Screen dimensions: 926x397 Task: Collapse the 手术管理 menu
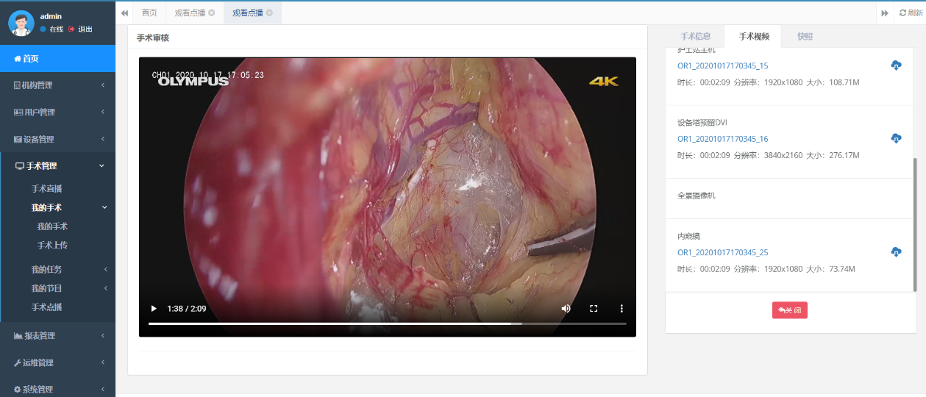pos(57,166)
